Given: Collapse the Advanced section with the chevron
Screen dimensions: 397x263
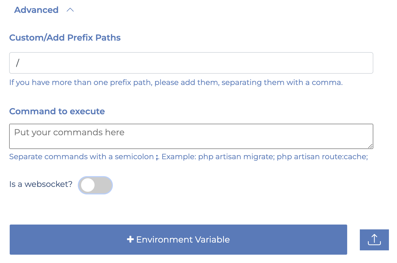Looking at the screenshot, I should (70, 10).
